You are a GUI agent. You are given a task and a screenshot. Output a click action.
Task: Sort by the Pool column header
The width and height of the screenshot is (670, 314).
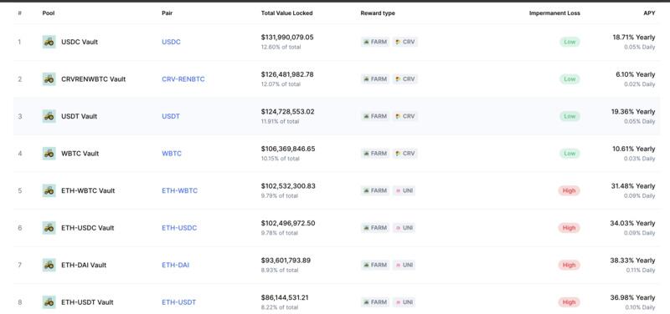coord(49,13)
